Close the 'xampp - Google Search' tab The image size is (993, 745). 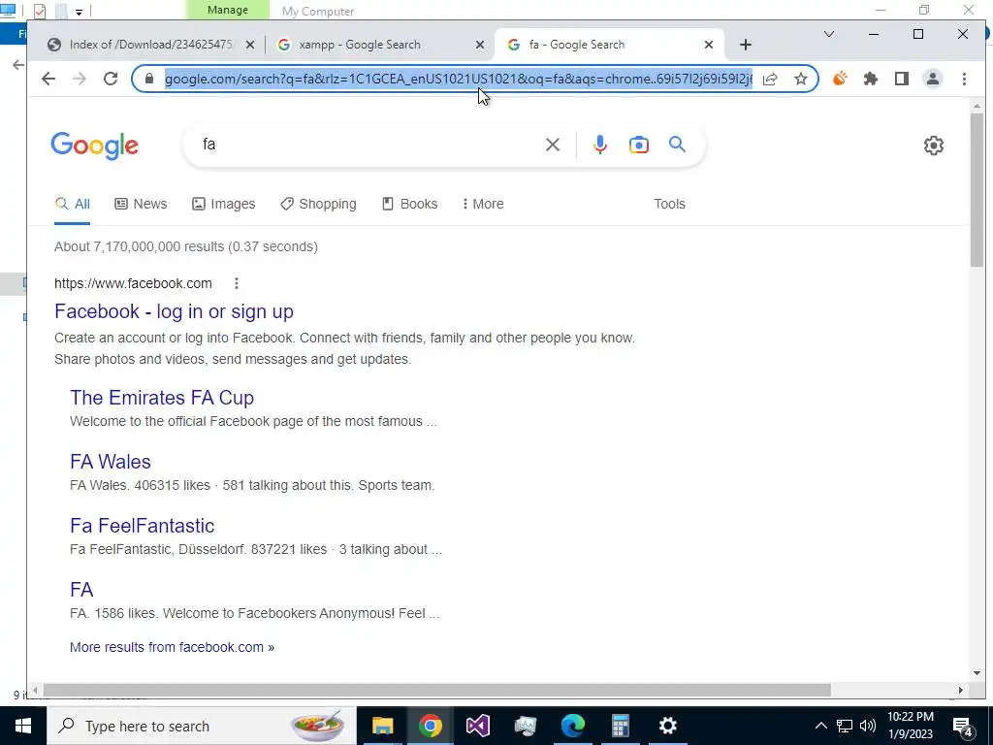[480, 45]
